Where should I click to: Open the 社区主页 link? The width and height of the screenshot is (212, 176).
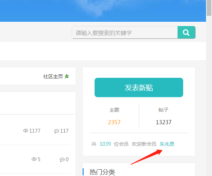[53, 76]
